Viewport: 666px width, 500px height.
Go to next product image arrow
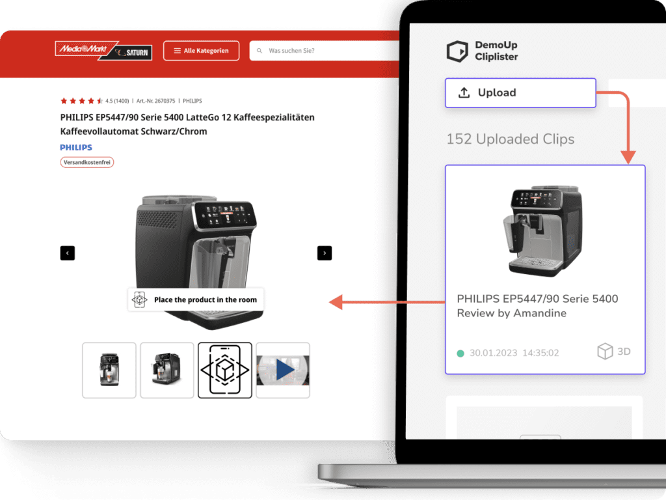325,253
